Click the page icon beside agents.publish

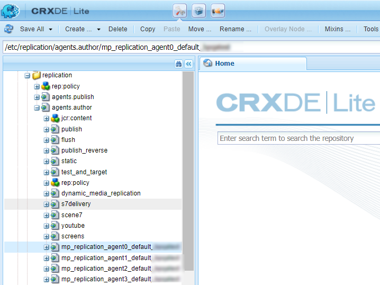point(46,97)
